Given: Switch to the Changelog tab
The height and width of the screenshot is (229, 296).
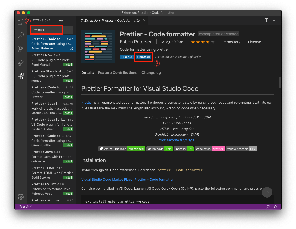Looking at the screenshot, I should [x=151, y=73].
